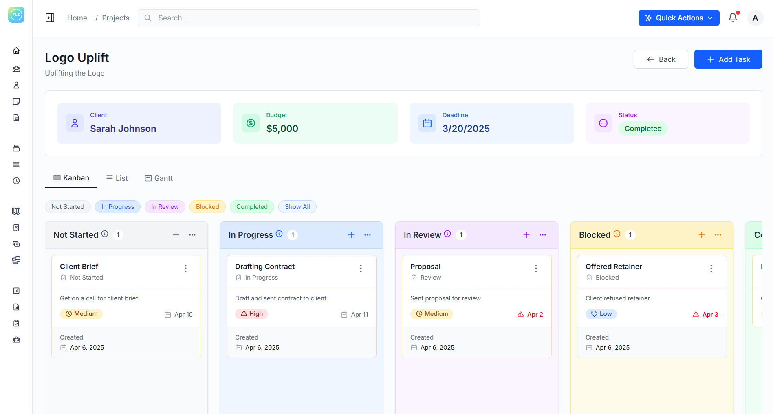Open the square bar-chart sidebar icon
The image size is (773, 414).
pos(16,291)
